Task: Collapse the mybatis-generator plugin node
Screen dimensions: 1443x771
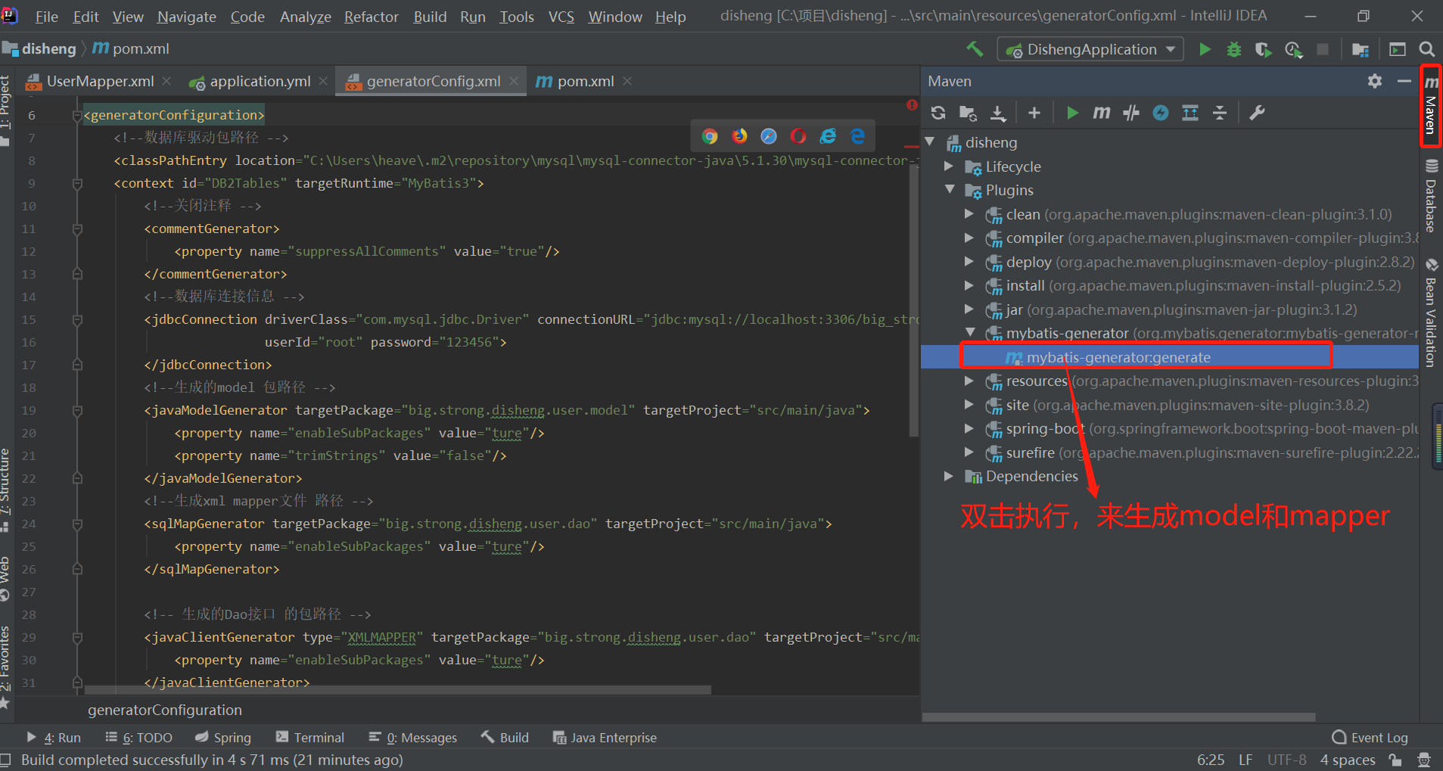Action: pyautogui.click(x=969, y=333)
